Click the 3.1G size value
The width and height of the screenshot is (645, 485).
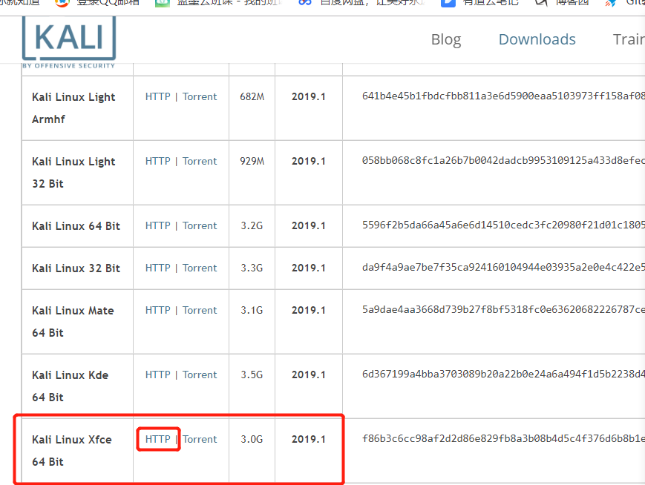pyautogui.click(x=252, y=310)
